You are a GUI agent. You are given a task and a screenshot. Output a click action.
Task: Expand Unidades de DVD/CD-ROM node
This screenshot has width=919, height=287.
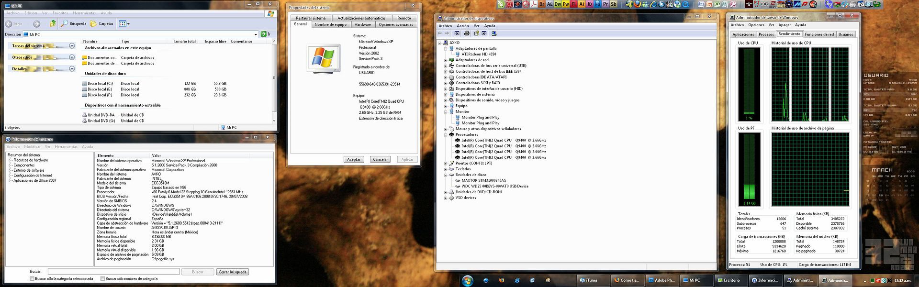pos(446,192)
